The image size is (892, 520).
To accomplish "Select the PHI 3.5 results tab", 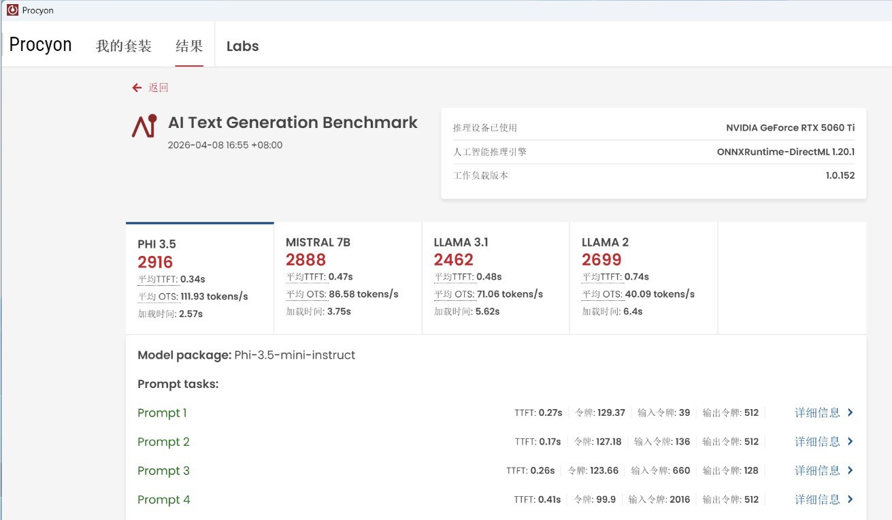I will (199, 279).
